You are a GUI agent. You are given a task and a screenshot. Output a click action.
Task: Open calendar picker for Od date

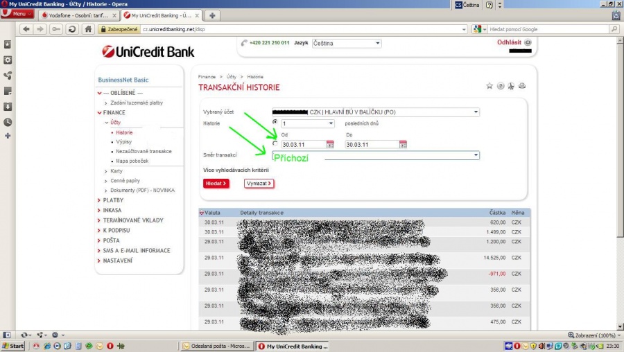pyautogui.click(x=330, y=144)
